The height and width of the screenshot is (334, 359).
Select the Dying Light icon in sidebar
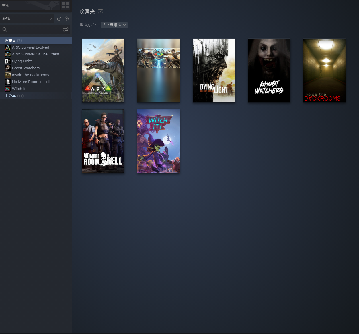point(8,61)
